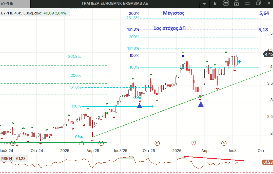This screenshot has width=273, height=174.
Task: Select the Μέγιστος annotation text
Action: coord(173,13)
